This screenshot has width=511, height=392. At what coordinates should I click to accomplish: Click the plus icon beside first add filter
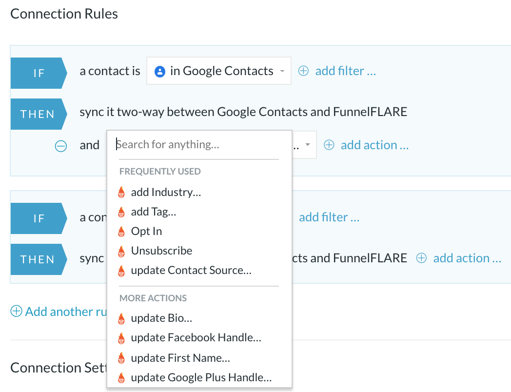pos(303,71)
